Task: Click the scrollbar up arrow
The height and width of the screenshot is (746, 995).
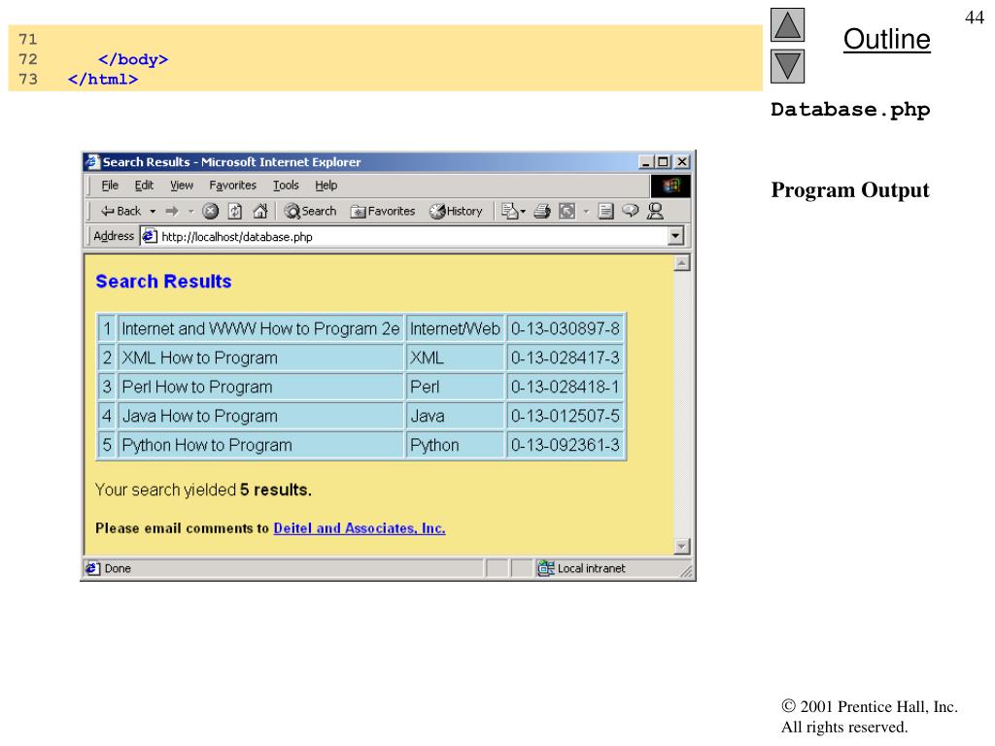Action: tap(681, 263)
